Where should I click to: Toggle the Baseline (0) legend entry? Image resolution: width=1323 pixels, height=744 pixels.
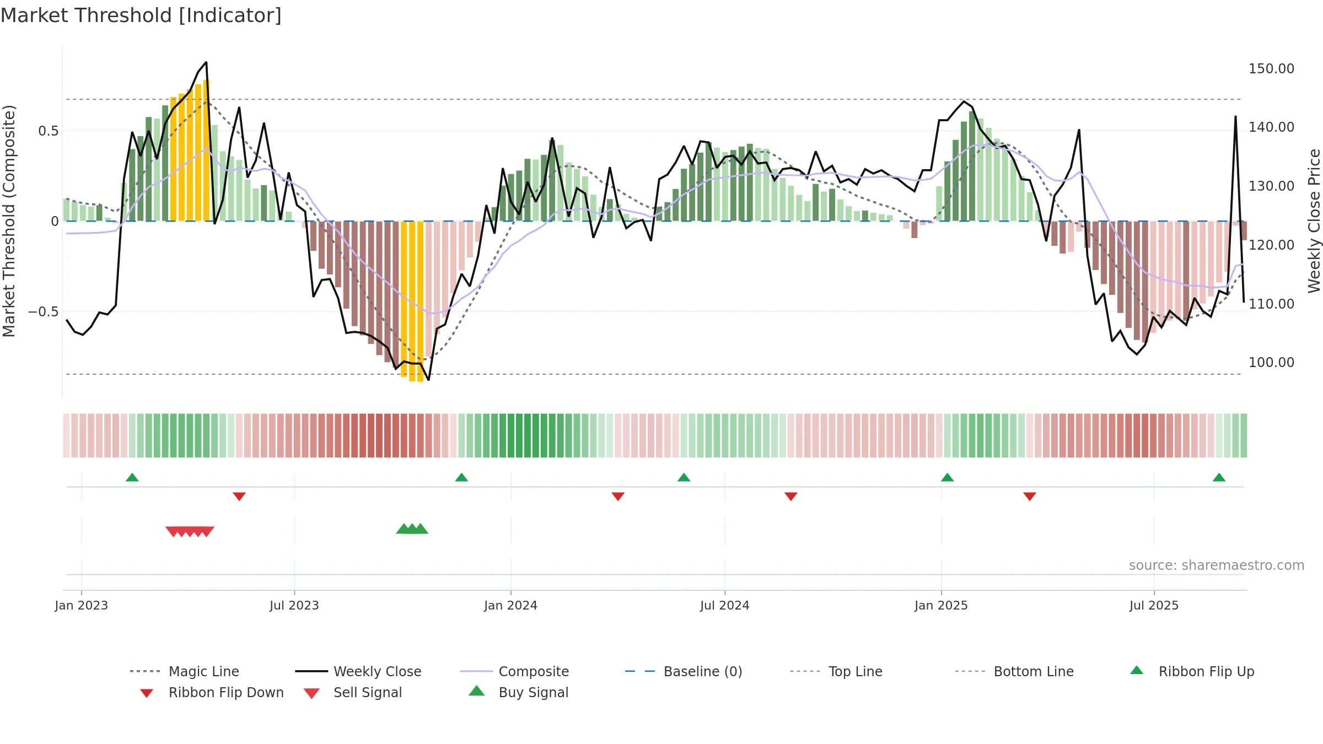pos(684,671)
